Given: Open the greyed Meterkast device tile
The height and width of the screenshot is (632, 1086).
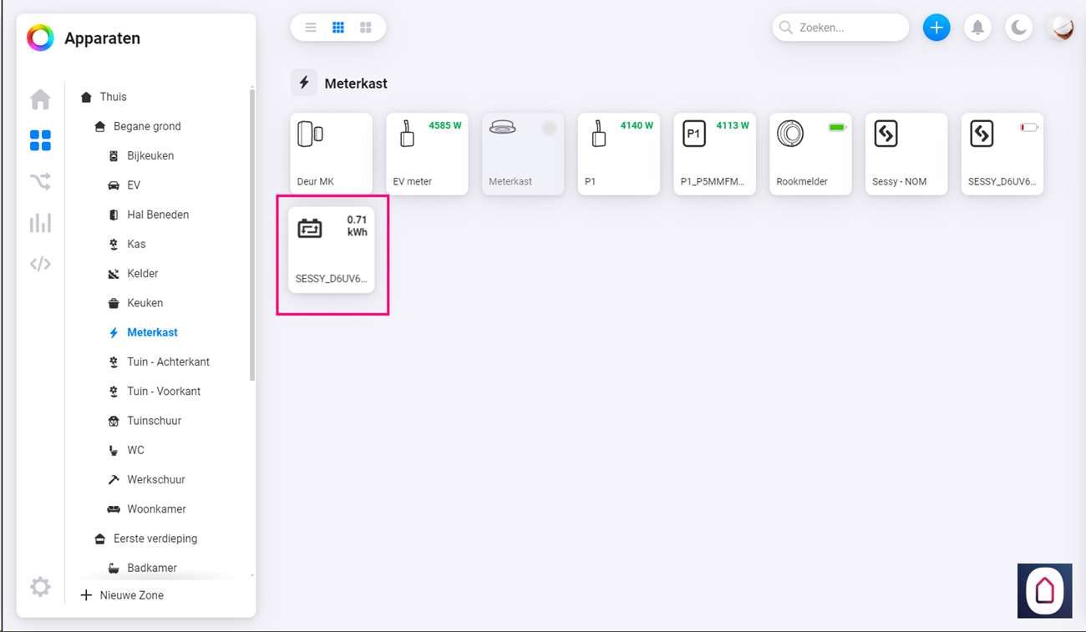Looking at the screenshot, I should coord(523,154).
